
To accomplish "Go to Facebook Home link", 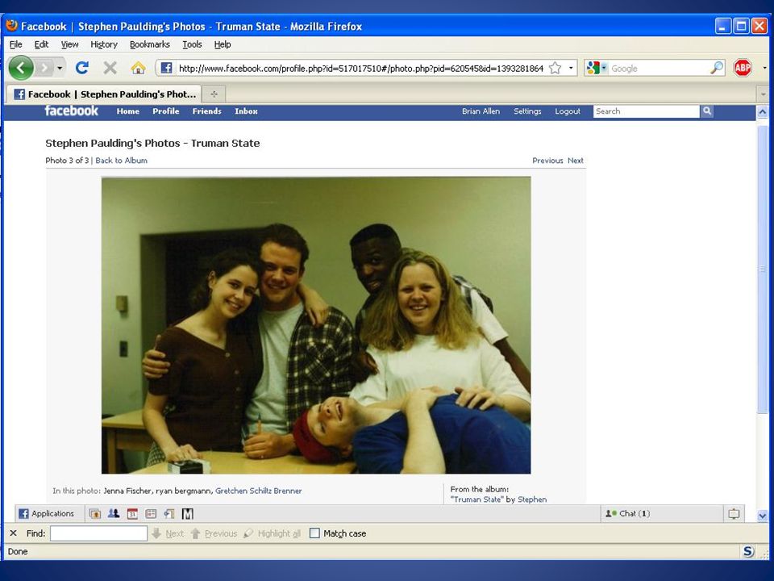I will (128, 111).
